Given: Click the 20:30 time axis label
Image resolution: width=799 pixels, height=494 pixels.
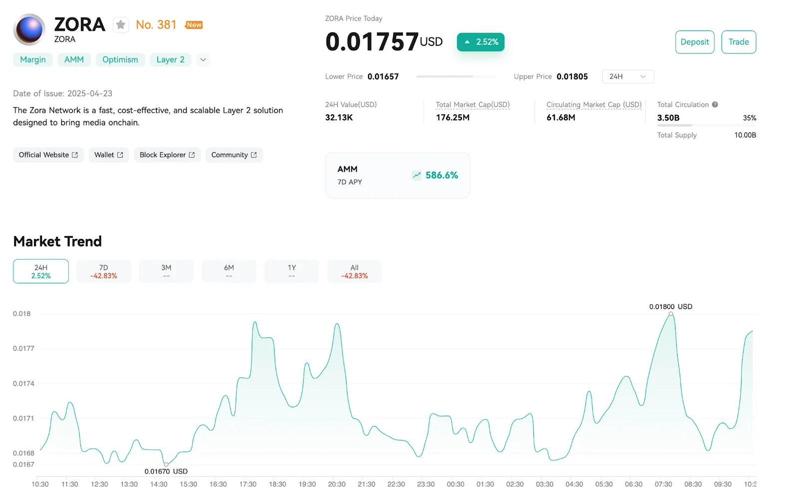Looking at the screenshot, I should pos(337,485).
